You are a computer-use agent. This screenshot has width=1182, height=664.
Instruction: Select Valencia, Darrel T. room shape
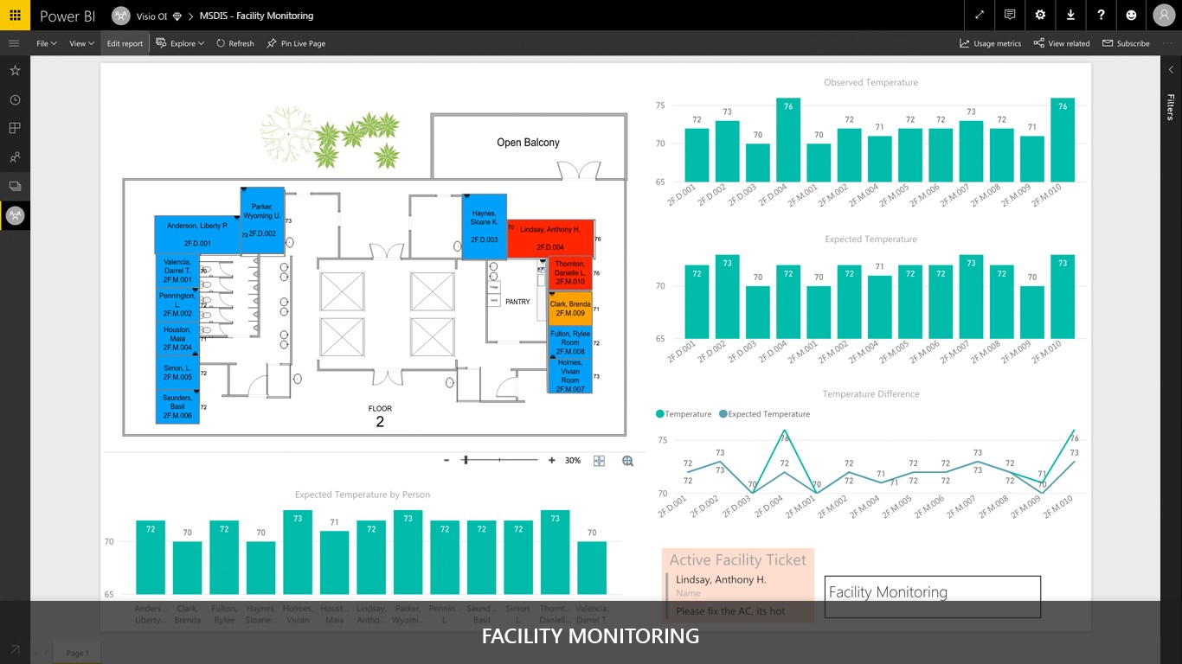(177, 271)
